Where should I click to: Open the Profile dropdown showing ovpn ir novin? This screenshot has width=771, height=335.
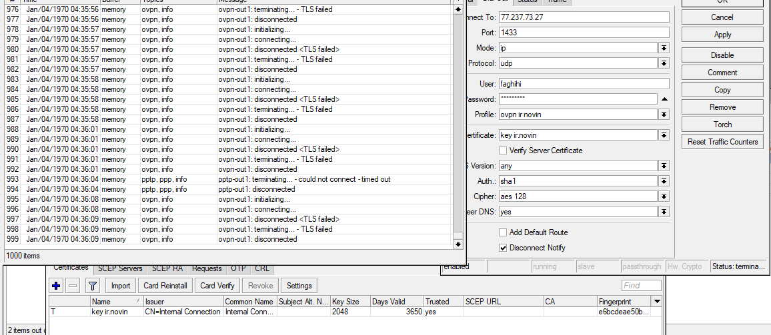pos(664,115)
